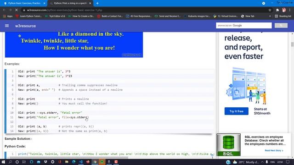Image resolution: width=294 pixels, height=165 pixels.
Task: Open Windows taskbar search
Action: [x=10, y=162]
